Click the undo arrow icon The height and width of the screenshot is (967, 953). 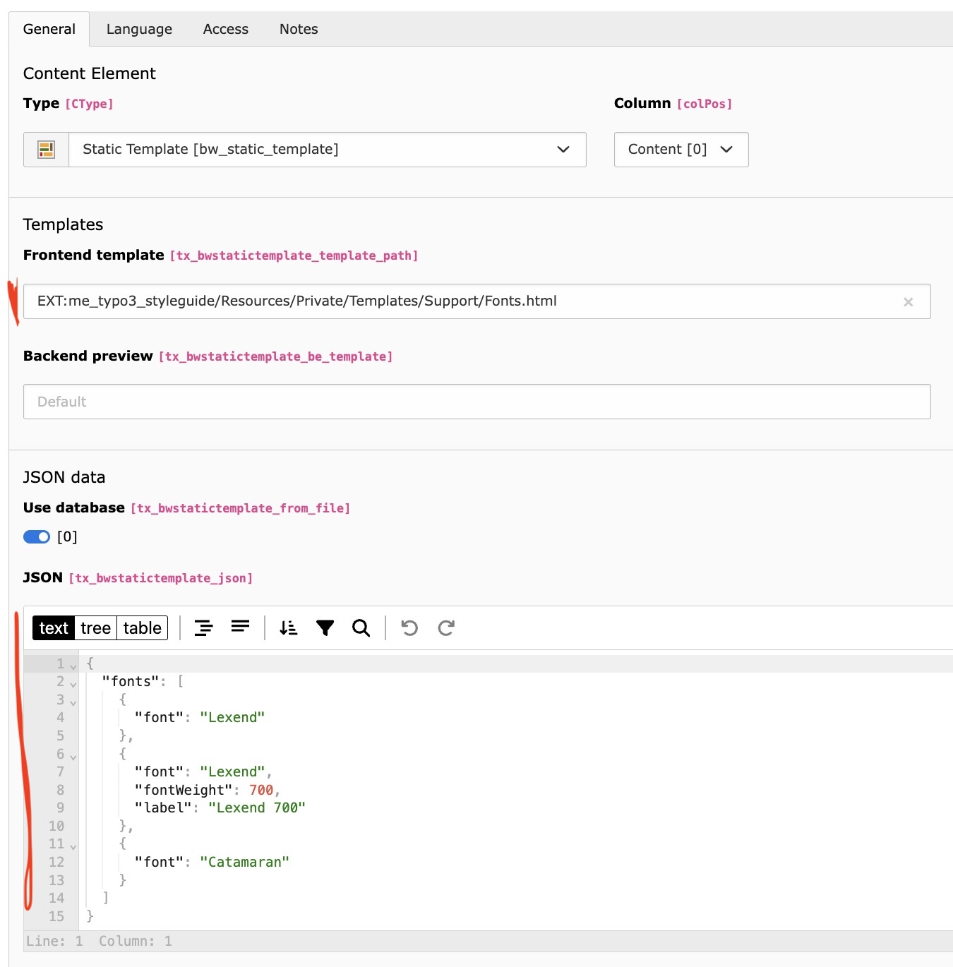tap(409, 627)
